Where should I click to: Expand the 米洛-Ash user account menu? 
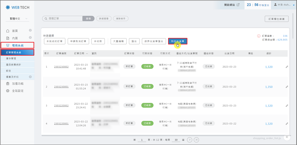(285, 5)
